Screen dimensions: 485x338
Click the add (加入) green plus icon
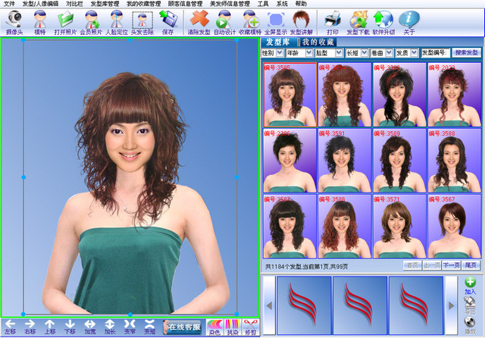point(471,286)
